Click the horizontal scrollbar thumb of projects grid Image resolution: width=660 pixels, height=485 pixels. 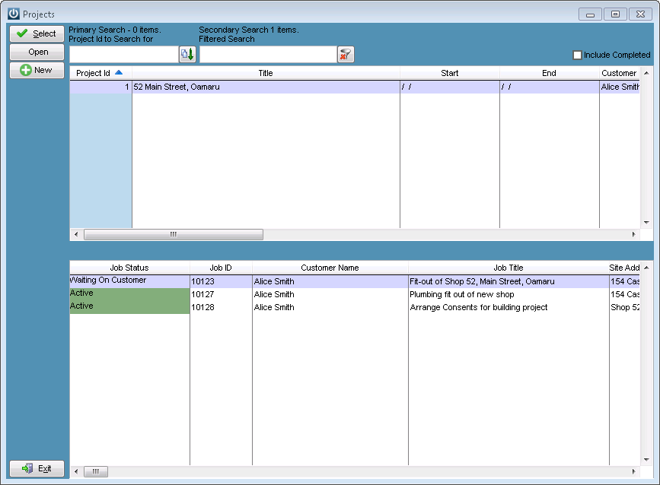tap(174, 234)
